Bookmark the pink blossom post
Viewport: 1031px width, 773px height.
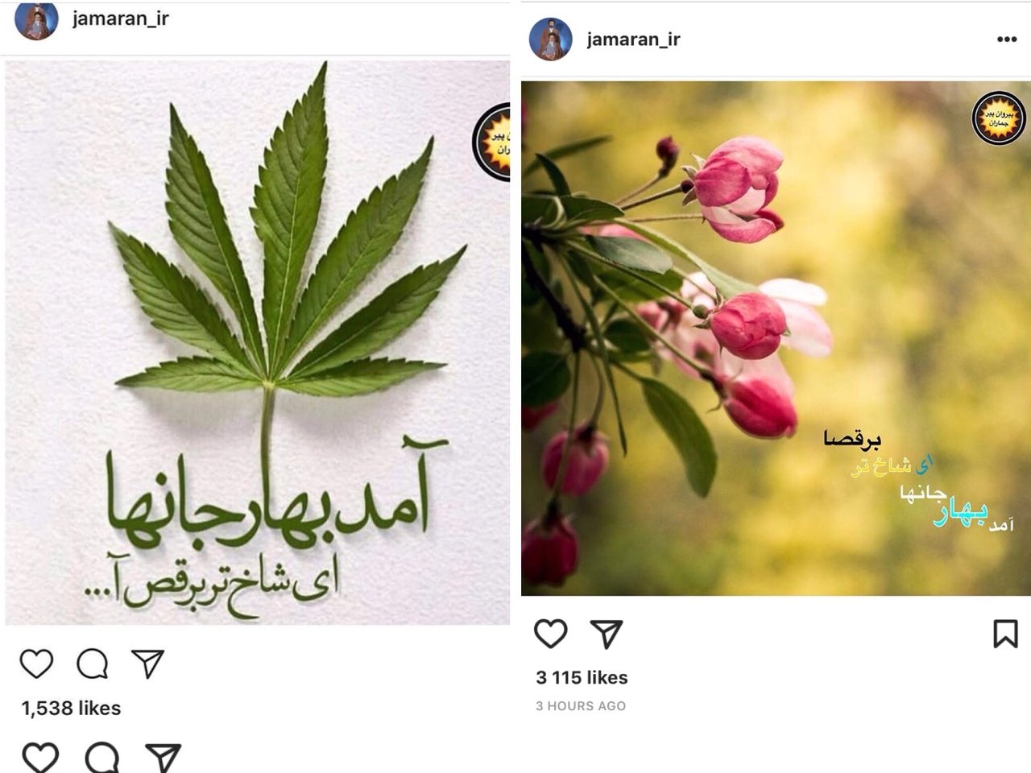[1005, 634]
